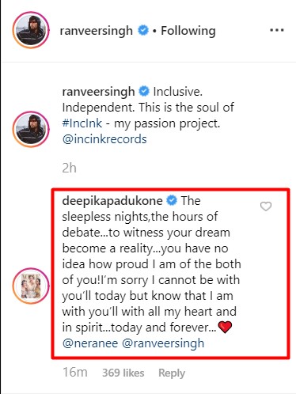
Task: Open ranveersingh username in the caption
Action: pos(98,92)
